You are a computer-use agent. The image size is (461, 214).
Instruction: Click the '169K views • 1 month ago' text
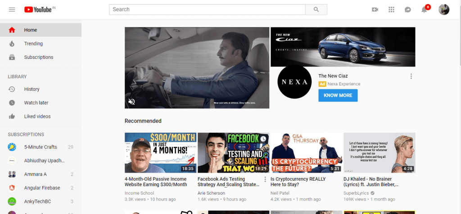point(369,199)
